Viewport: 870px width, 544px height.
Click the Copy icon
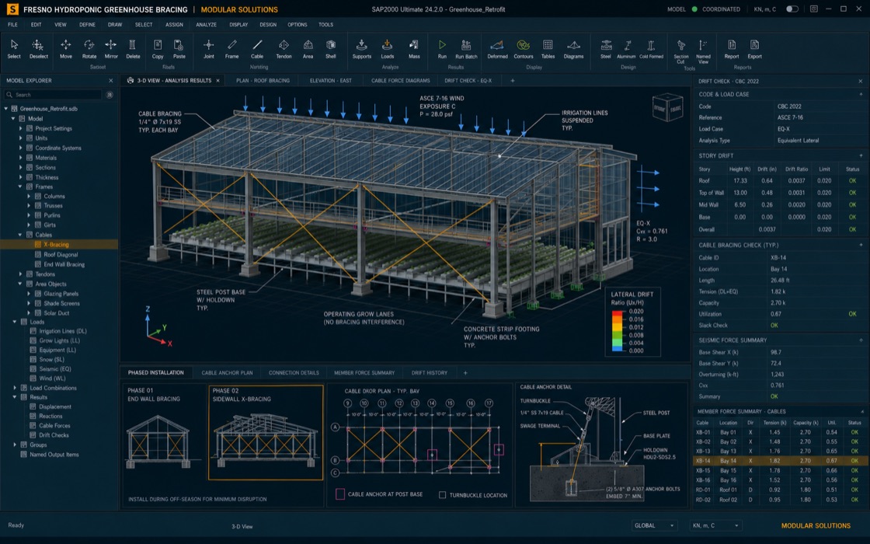point(158,49)
